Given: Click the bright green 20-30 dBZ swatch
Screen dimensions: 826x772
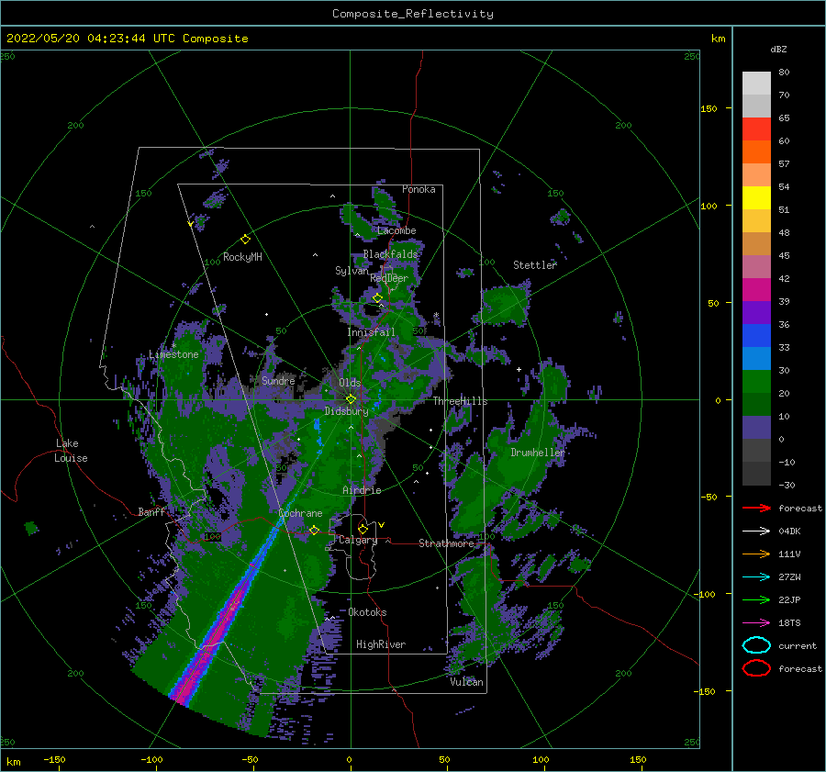Looking at the screenshot, I should (756, 382).
